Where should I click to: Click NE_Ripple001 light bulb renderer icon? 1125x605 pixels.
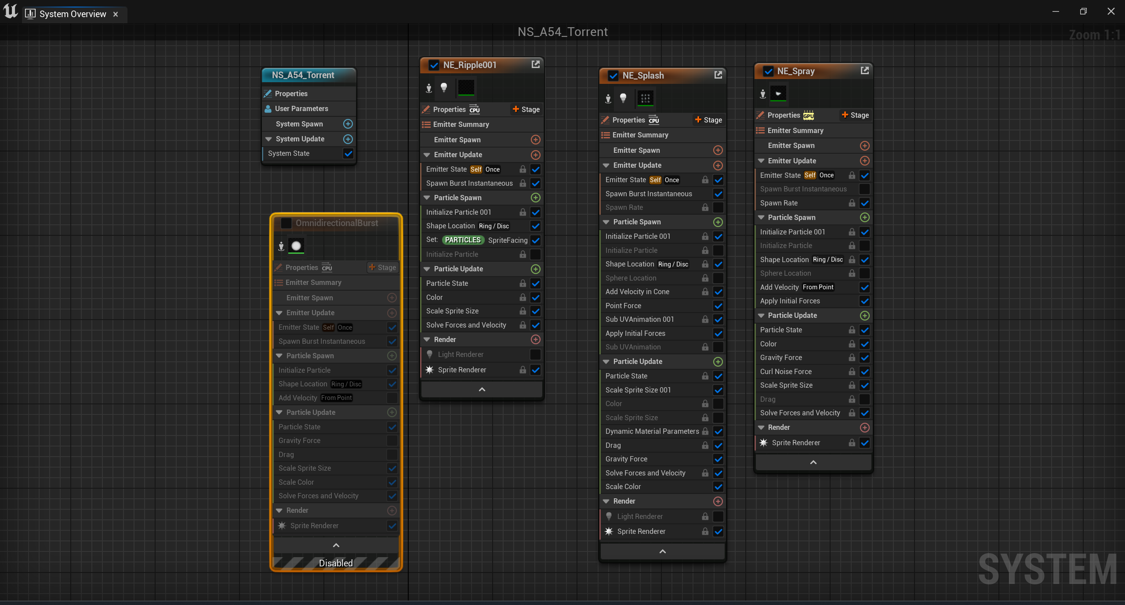(x=444, y=87)
